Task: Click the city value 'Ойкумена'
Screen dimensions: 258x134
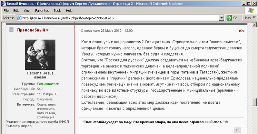Action: [x=45, y=99]
